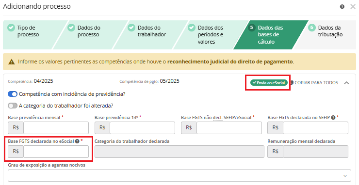Click Base FGTS não decl. SEFIP/eSocial input
The height and width of the screenshot is (185, 359).
coord(229,127)
